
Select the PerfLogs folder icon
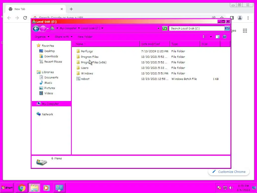[78, 51]
